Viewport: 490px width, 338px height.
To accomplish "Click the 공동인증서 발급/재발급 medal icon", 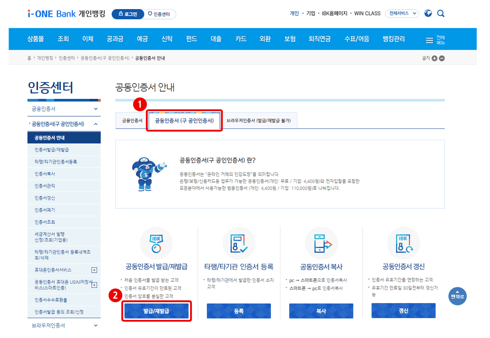I will tap(156, 243).
